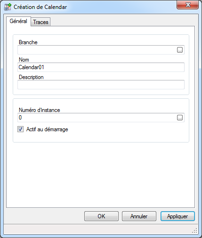This screenshot has width=202, height=238.
Task: Click the resize grip in the bottom corner
Action: click(194, 230)
